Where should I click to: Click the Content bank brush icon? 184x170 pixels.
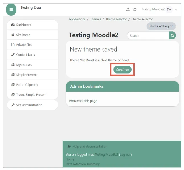(x=13, y=55)
